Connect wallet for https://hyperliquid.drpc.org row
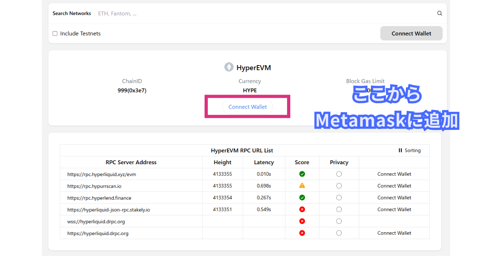 coord(394,233)
